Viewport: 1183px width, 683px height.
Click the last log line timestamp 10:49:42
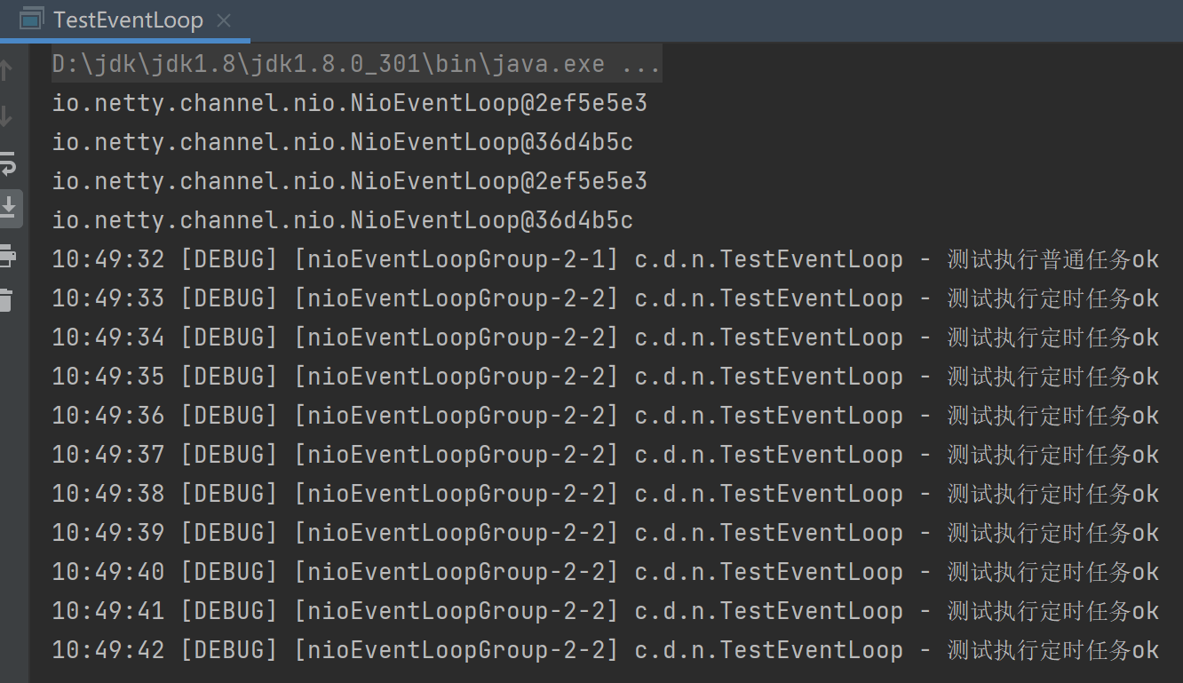tap(108, 651)
